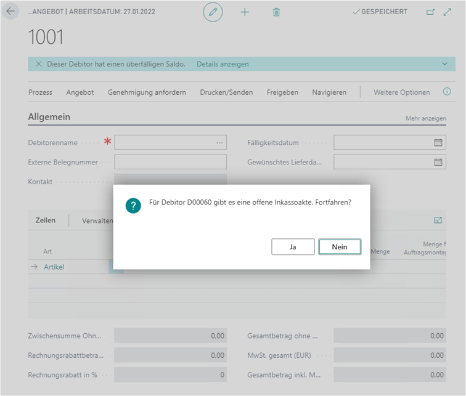Open Debitorenname lookup ellipsis
Screen dimensions: 466x396
tap(219, 143)
